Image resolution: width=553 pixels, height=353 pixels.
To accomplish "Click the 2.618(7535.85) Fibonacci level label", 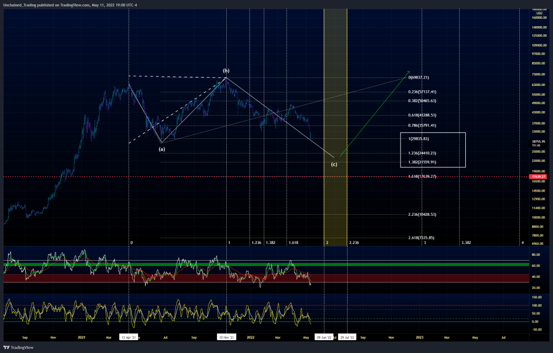I will (x=421, y=238).
